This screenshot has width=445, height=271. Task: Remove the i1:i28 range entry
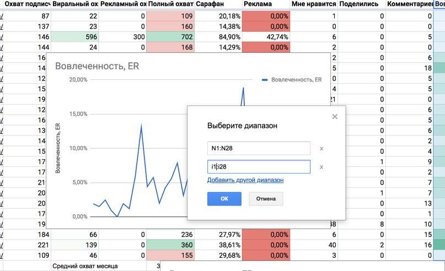point(321,167)
